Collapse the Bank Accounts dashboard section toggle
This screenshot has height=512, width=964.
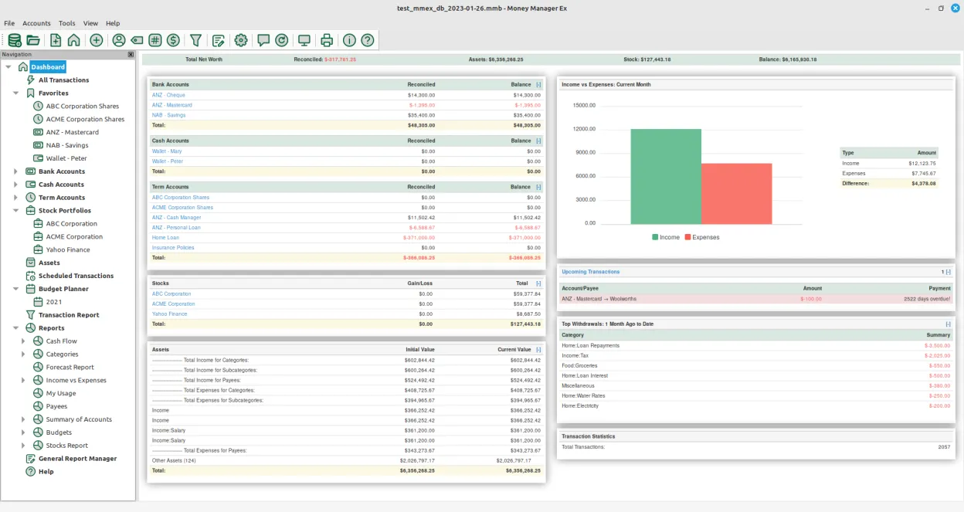(538, 85)
